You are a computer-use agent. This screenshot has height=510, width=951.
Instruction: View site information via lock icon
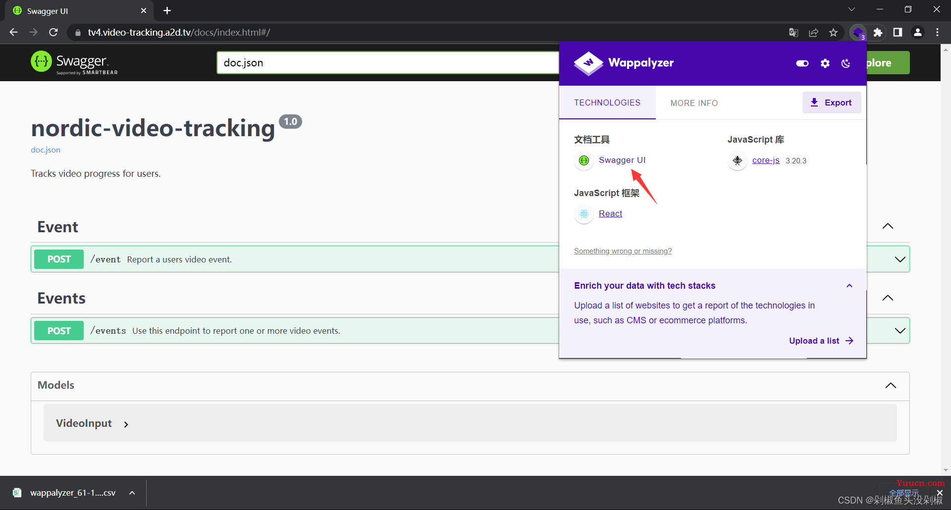(x=78, y=33)
